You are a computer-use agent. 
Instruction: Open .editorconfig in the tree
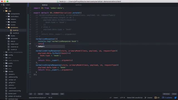[13, 77]
